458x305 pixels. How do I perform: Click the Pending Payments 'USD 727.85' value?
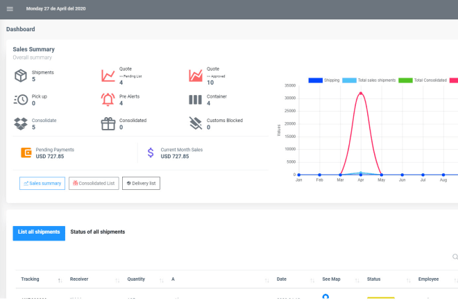(50, 157)
